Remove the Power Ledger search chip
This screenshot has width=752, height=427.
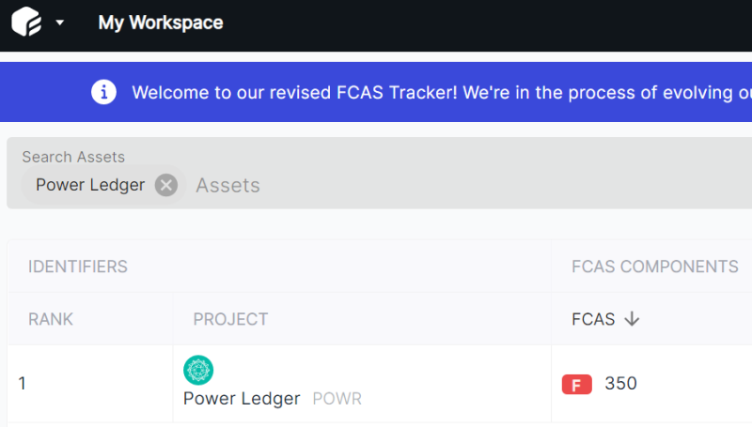[x=166, y=185]
